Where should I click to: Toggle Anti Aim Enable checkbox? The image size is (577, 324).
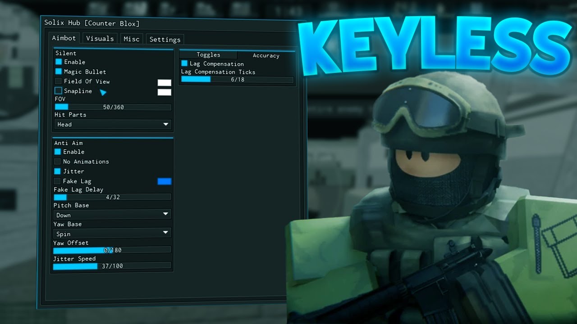click(58, 152)
